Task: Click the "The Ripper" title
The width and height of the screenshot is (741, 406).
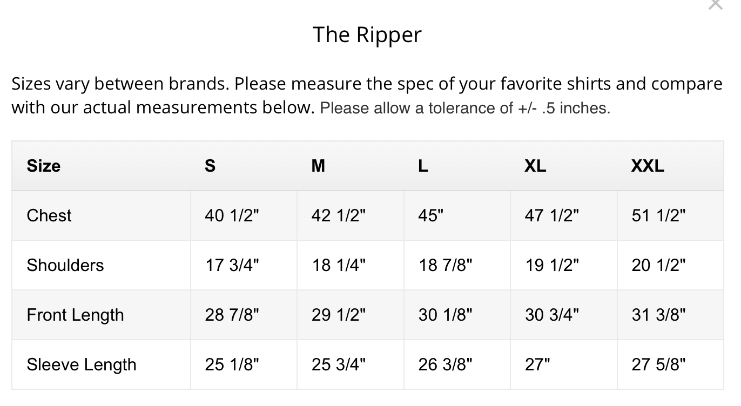Action: pos(367,35)
